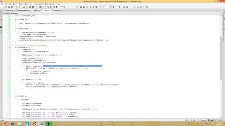Click the blue plus new layout icon

tap(114, 7)
